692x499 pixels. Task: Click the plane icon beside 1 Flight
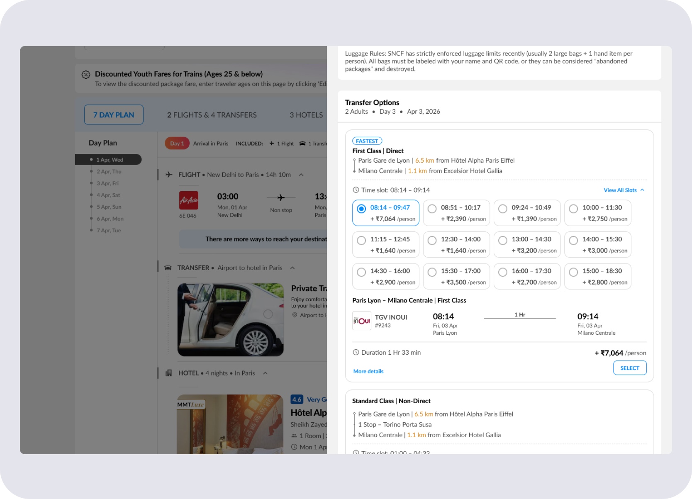pos(272,144)
